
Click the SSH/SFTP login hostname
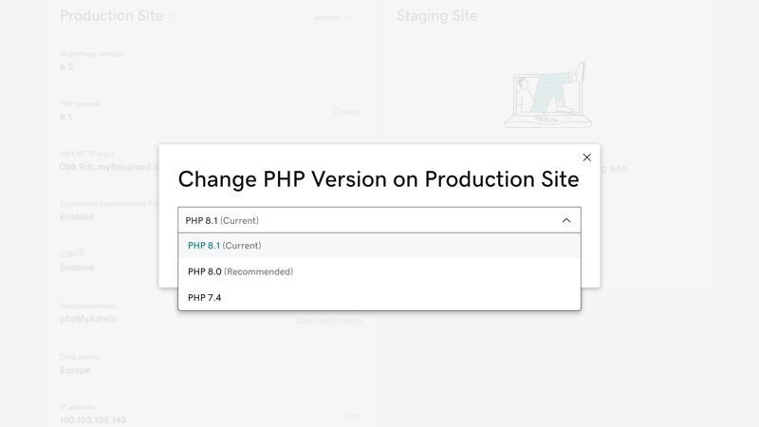[x=109, y=167]
